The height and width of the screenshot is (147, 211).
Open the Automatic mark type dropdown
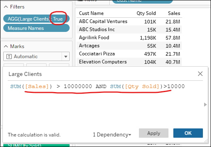tap(66, 57)
